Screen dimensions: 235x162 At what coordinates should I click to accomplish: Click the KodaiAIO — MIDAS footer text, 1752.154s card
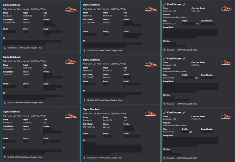click(x=182, y=50)
